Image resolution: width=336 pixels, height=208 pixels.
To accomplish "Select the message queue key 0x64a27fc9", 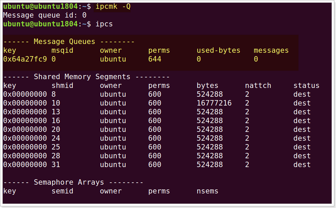I will (25, 59).
